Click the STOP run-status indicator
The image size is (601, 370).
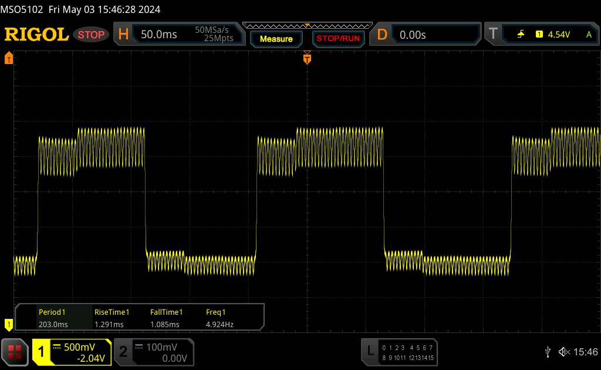[92, 35]
